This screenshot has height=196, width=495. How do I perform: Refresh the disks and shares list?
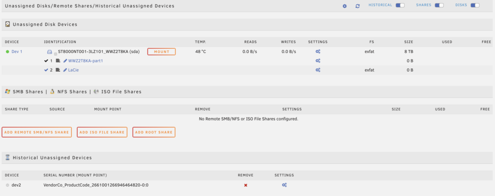[x=358, y=6]
